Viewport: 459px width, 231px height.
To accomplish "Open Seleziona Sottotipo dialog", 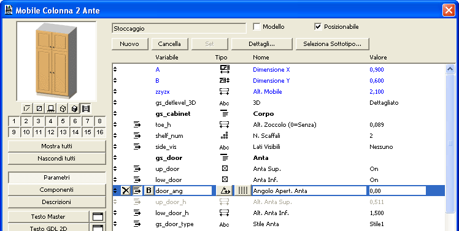I will [x=332, y=44].
